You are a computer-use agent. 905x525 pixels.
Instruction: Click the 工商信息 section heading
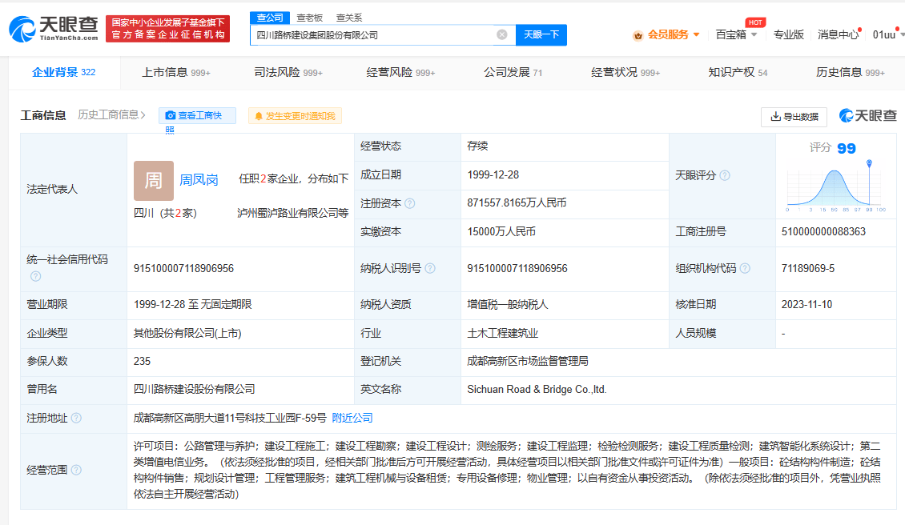tap(43, 115)
